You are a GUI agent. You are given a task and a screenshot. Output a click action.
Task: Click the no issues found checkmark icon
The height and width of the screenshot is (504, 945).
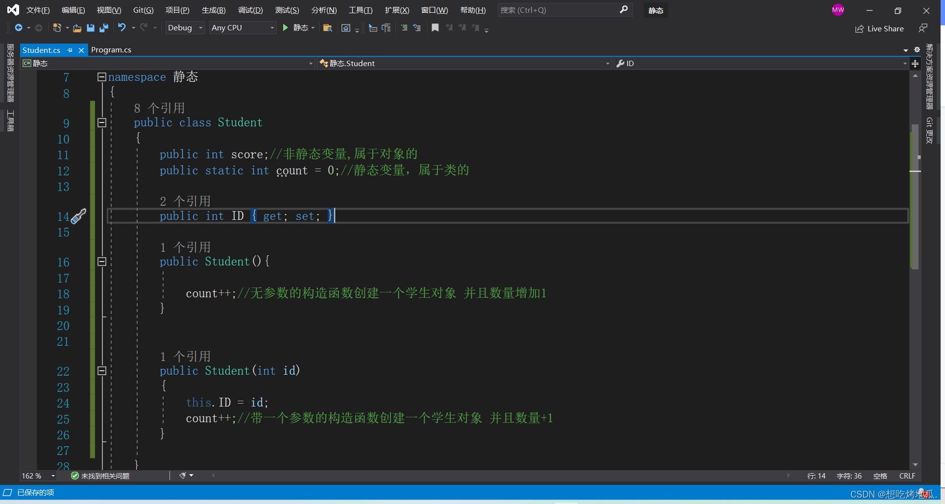(75, 476)
